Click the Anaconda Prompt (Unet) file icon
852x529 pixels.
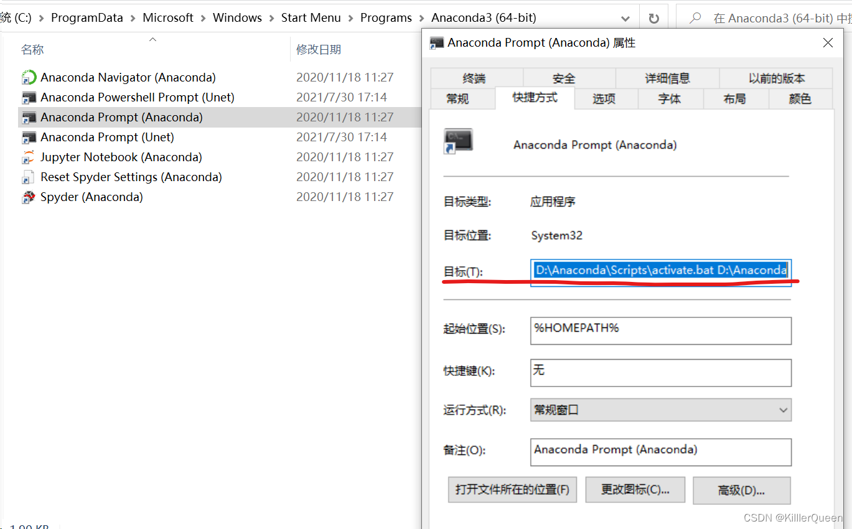(29, 137)
